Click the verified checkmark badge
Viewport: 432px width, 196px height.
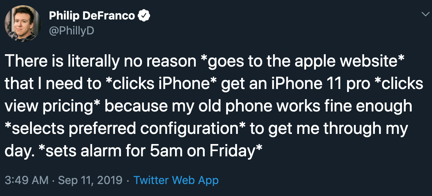click(145, 16)
